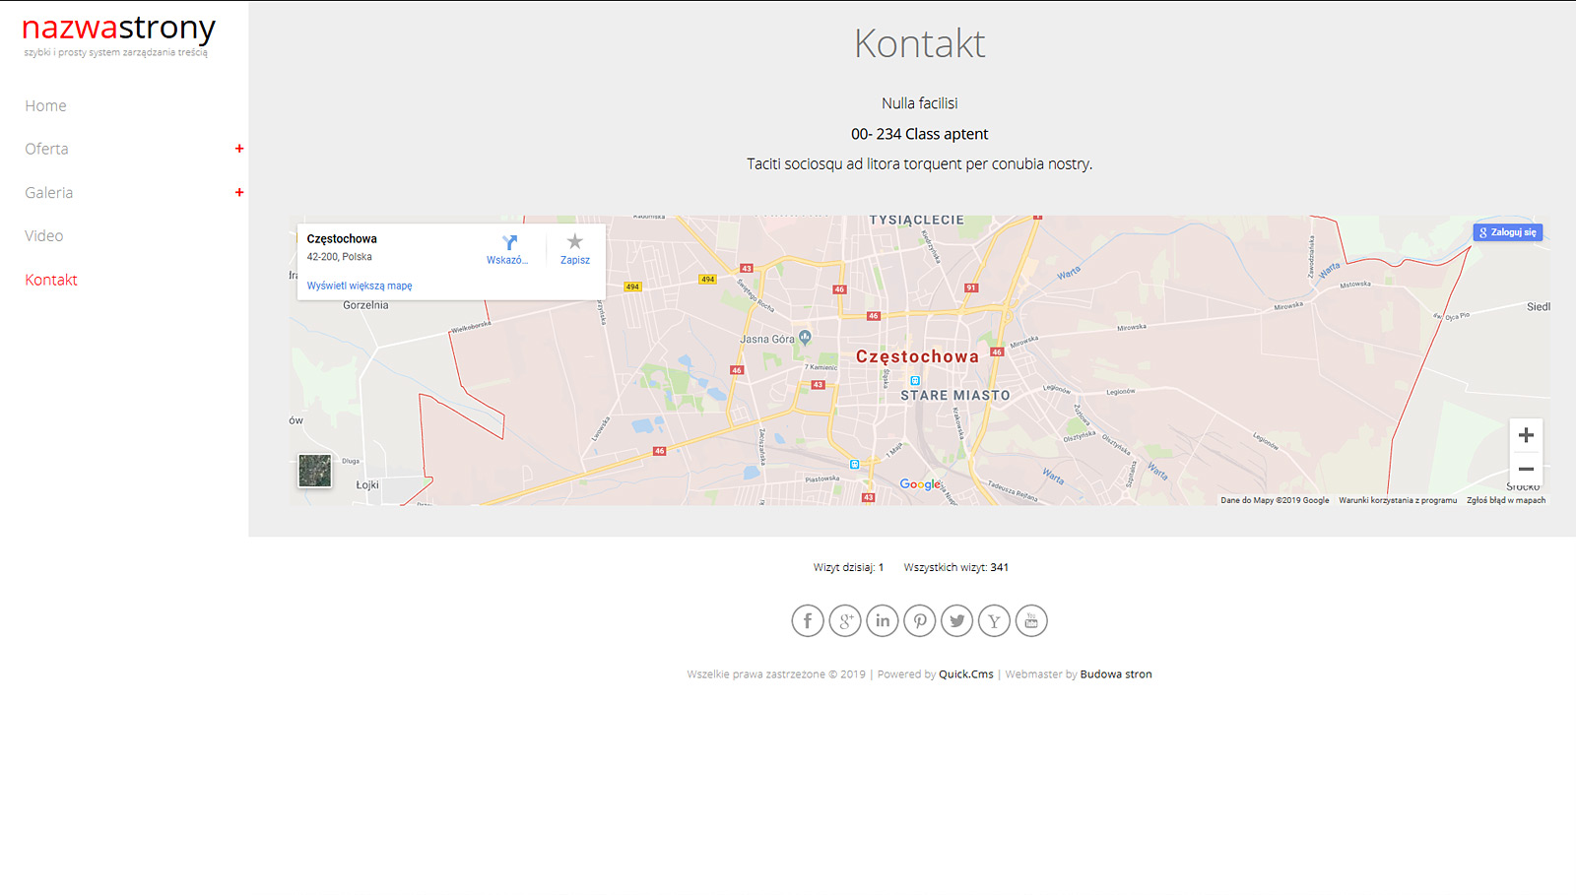The image size is (1576, 895).
Task: Open the YouTube social icon
Action: pyautogui.click(x=1031, y=620)
